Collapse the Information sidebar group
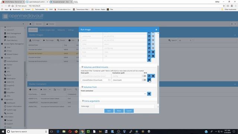 pos(2,117)
